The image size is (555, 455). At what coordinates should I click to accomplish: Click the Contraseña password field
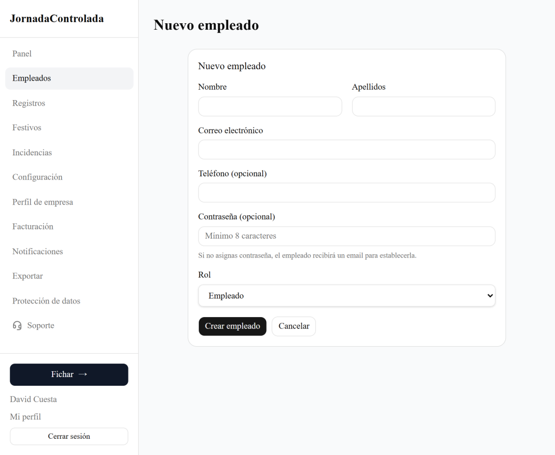click(346, 236)
